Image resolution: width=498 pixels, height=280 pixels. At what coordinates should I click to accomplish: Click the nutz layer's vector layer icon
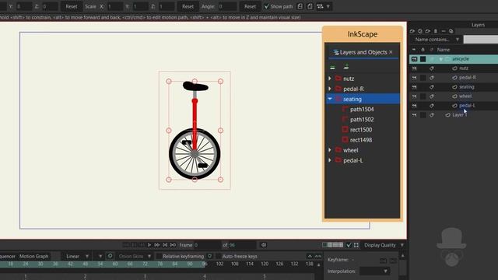[x=454, y=68]
